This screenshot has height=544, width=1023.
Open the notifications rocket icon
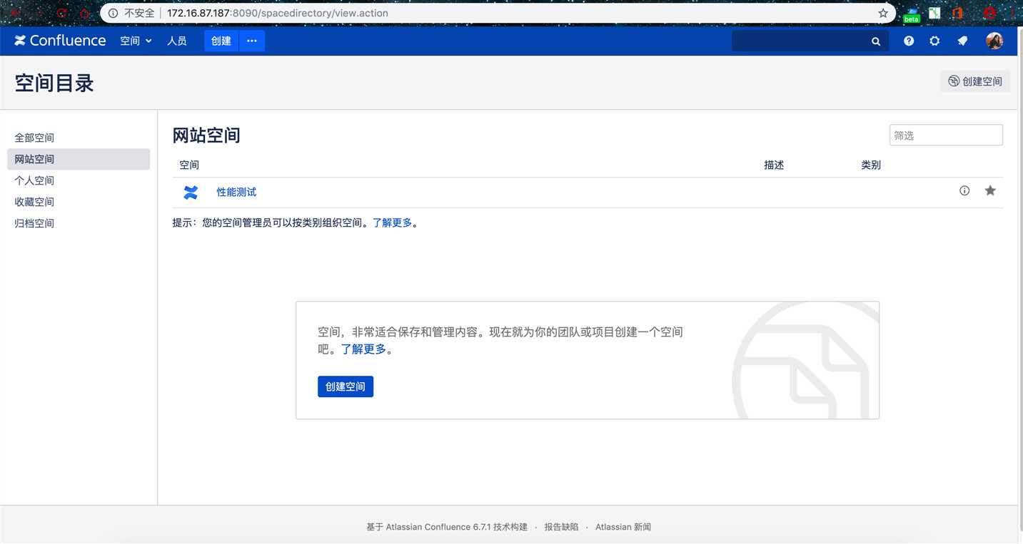coord(962,41)
